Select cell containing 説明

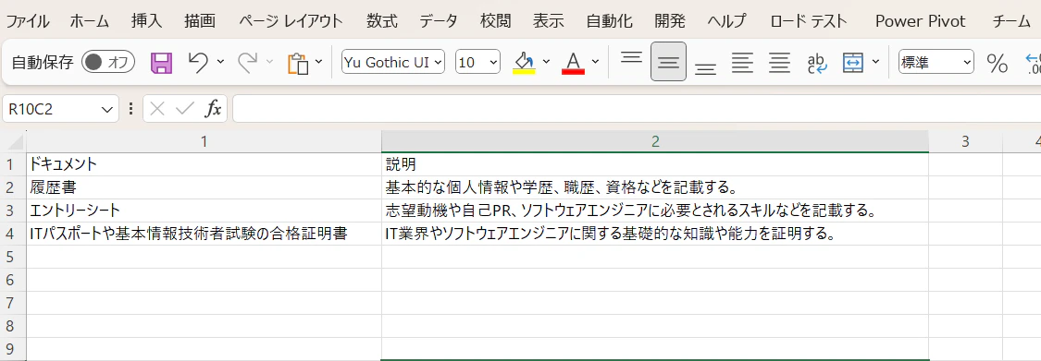(654, 164)
